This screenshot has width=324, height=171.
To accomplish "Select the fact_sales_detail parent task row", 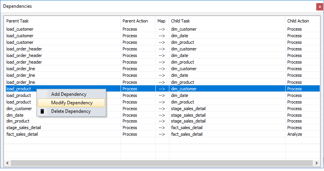I will (22, 134).
